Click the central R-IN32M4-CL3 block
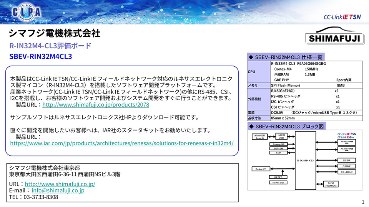 point(306,161)
